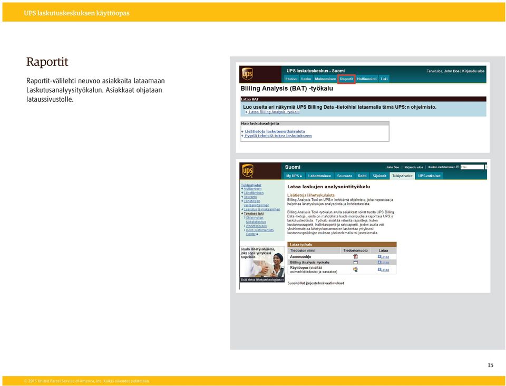
Task: Go to the Tuki tab
Action: coord(384,79)
